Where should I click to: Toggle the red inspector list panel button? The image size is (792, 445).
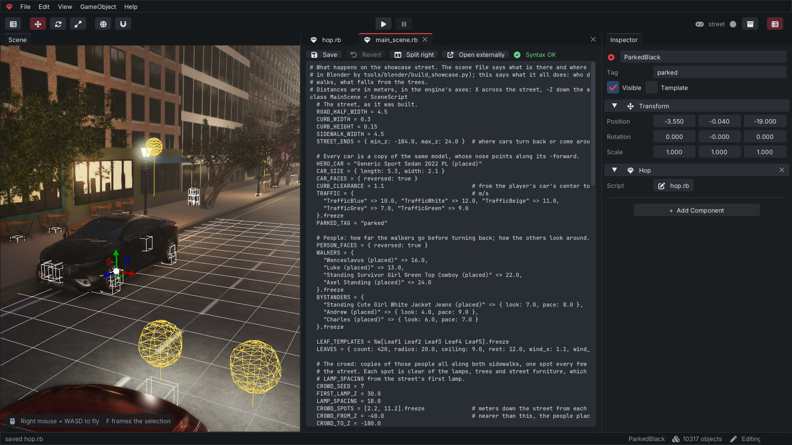tap(775, 24)
